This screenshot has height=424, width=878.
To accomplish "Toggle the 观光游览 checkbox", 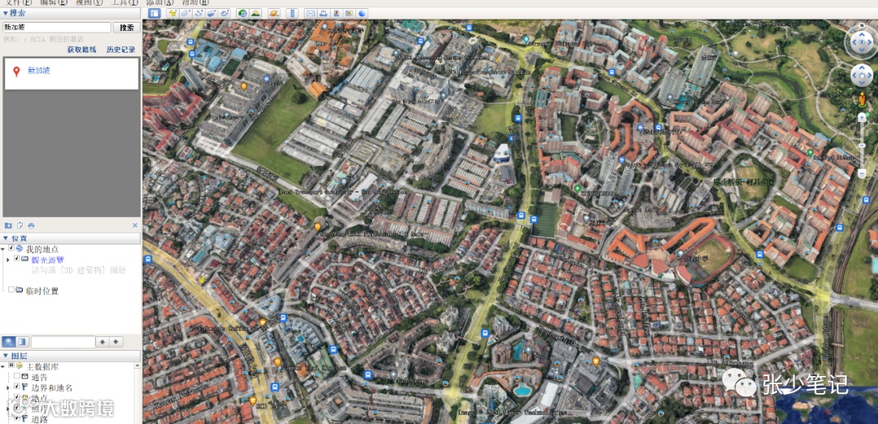I will coord(17,259).
